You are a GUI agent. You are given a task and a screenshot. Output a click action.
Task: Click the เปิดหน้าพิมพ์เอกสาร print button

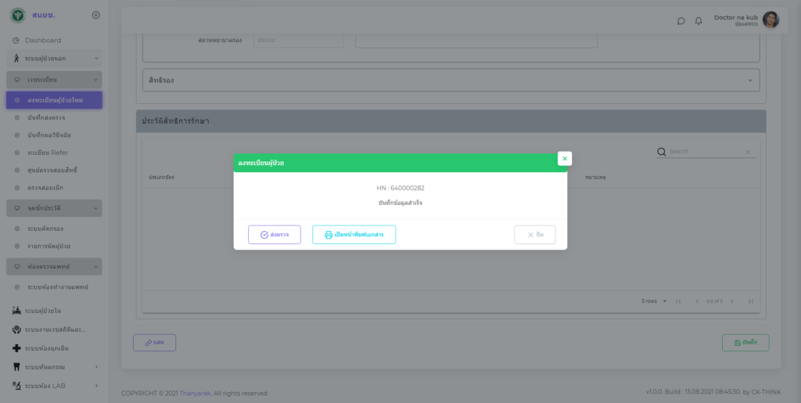coord(354,235)
